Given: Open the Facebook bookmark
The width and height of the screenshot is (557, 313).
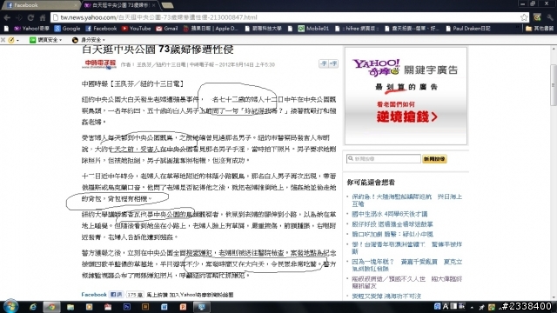Looking at the screenshot, I should coord(101,29).
